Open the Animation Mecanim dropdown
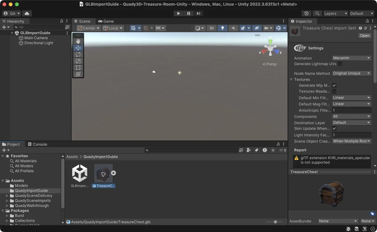 click(x=351, y=58)
